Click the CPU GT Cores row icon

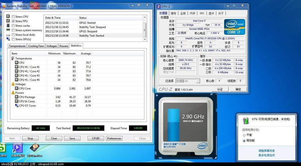17,106
